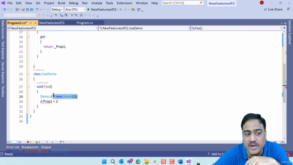Collapse the get accessor outlining node
This screenshot has height=165, width=293.
click(x=29, y=37)
